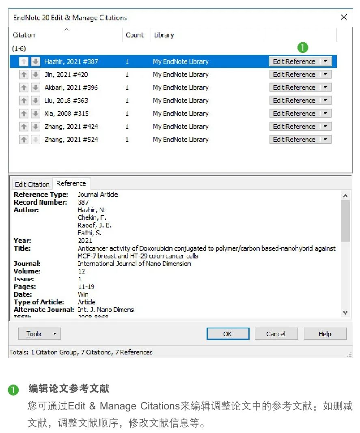Close the Edit & Manage Citations dialog
Screen dimensions: 360x433
coord(344,17)
